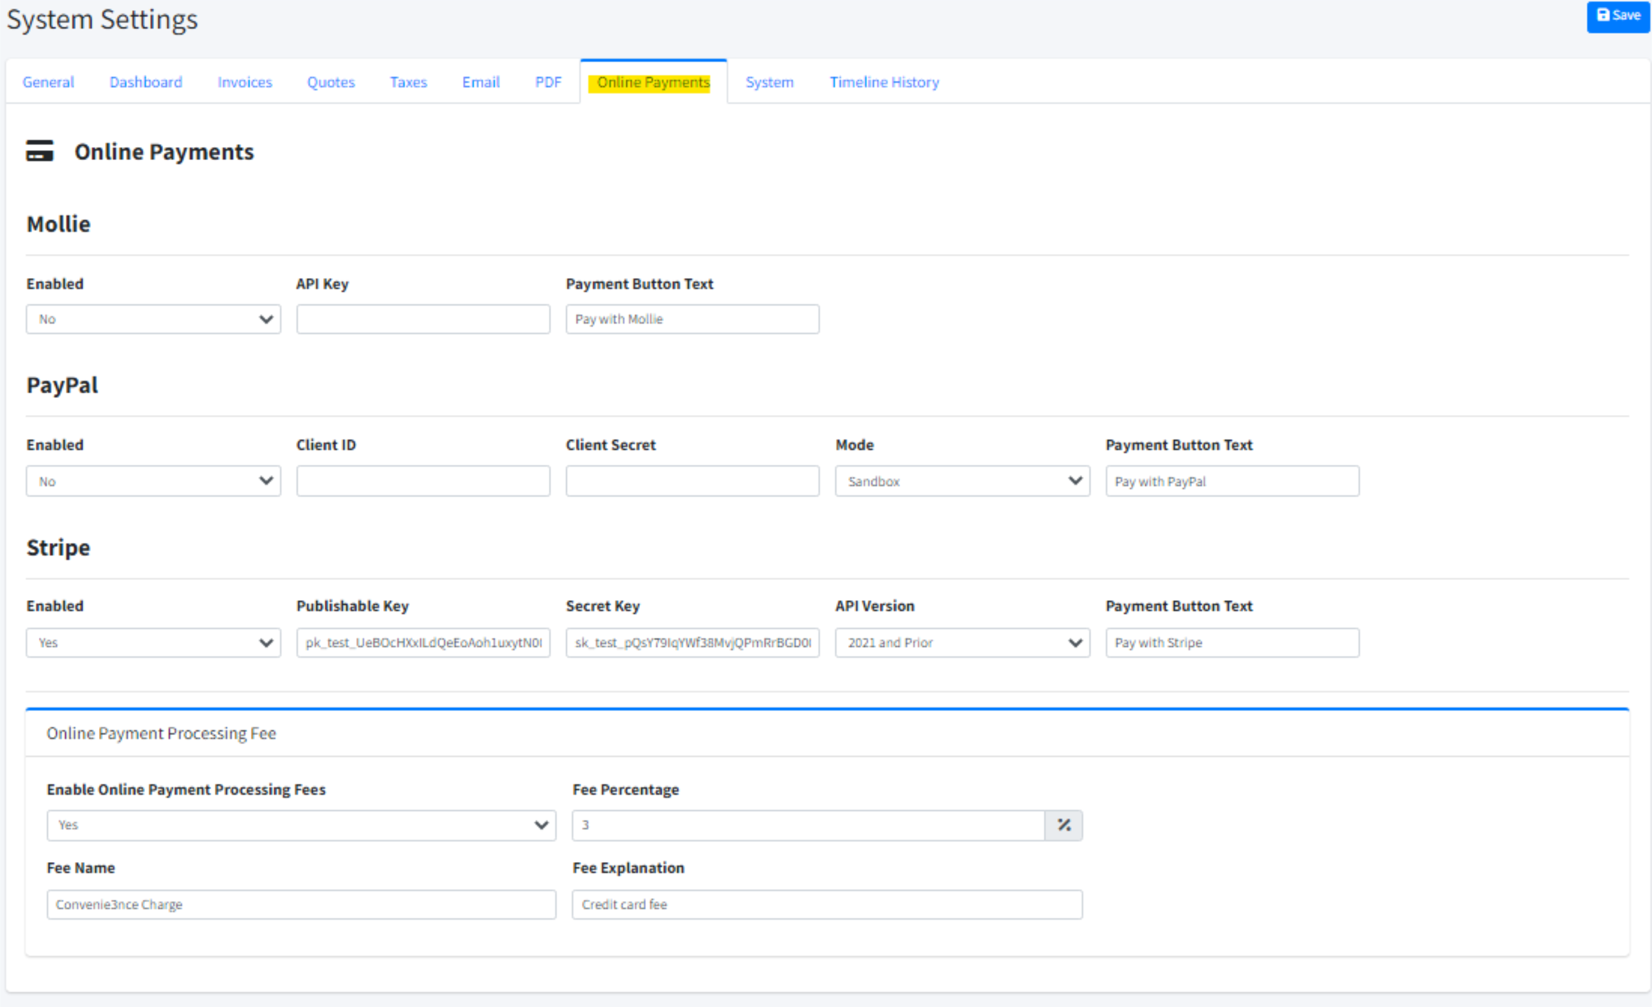Open the Invoices tab
Image resolution: width=1652 pixels, height=1007 pixels.
coord(245,81)
